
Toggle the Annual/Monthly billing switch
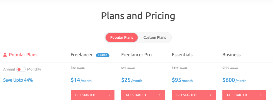21,69
